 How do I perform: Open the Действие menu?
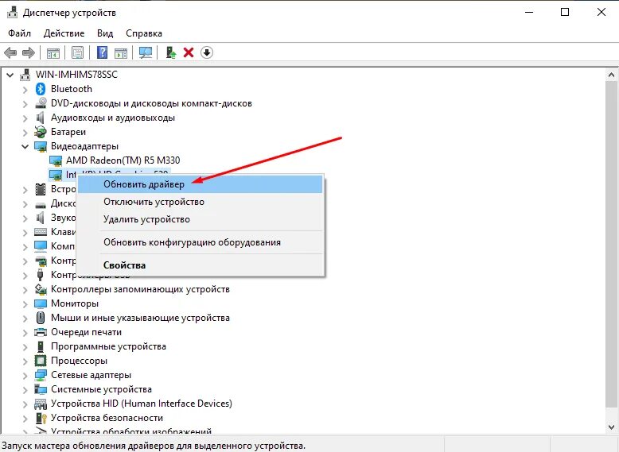point(64,33)
